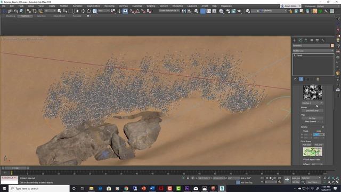Viewport: 341px width, 192px height.
Task: Open the Create Selection Set dropdown
Action: coord(169,11)
